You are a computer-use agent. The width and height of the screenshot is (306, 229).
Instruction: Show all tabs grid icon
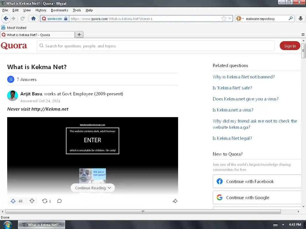(x=303, y=35)
